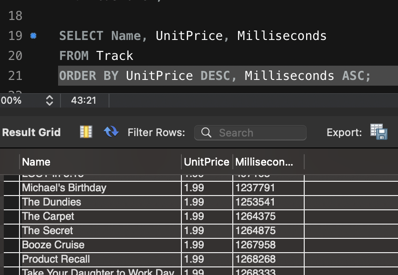
Task: Click the milliseconds value 1253541
Action: pyautogui.click(x=255, y=202)
